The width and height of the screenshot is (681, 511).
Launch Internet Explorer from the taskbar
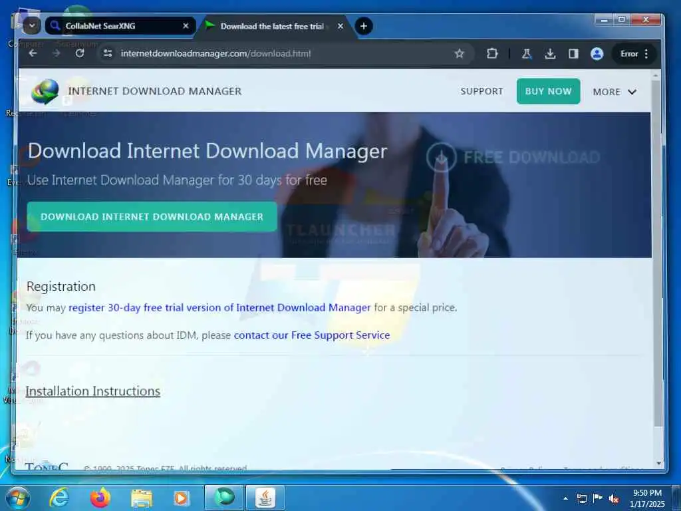[59, 498]
